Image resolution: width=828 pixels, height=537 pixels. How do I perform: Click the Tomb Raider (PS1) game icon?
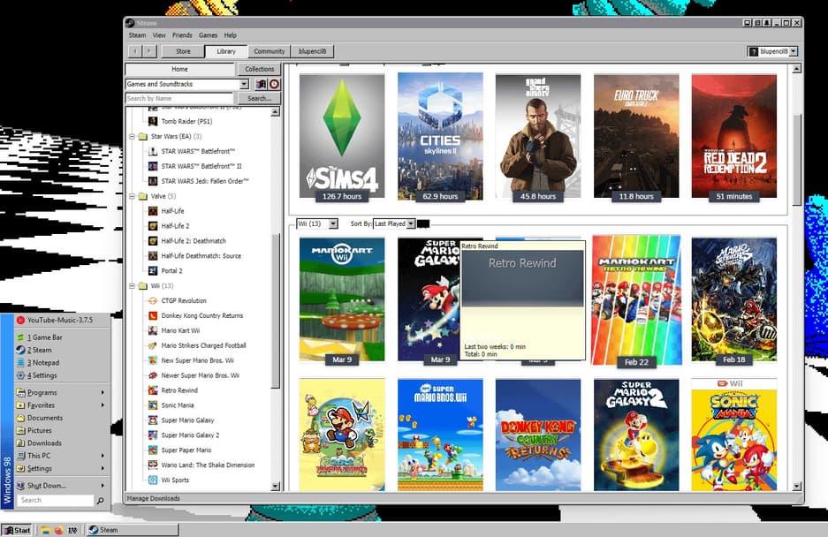[153, 122]
